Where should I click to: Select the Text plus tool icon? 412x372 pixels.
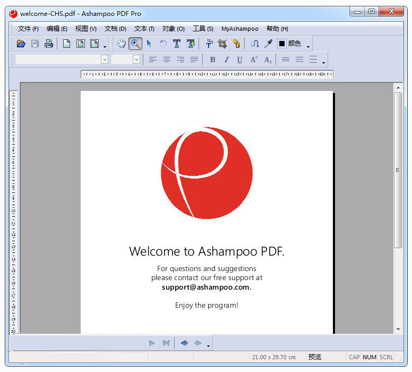pyautogui.click(x=191, y=44)
